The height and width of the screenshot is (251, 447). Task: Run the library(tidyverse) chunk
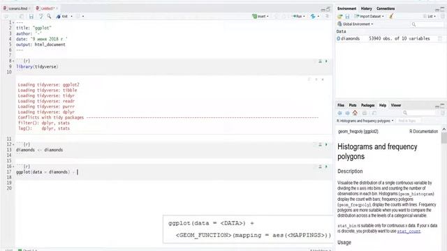pos(326,61)
